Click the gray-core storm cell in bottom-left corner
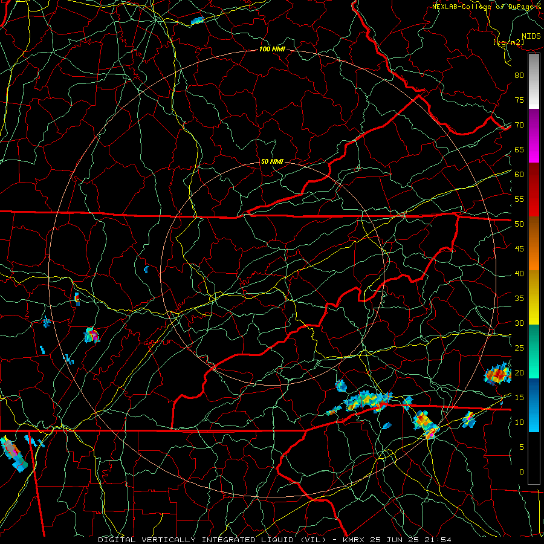Screen dimensions: 544x544 pyautogui.click(x=13, y=454)
